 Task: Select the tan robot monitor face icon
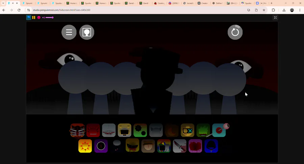124,130
